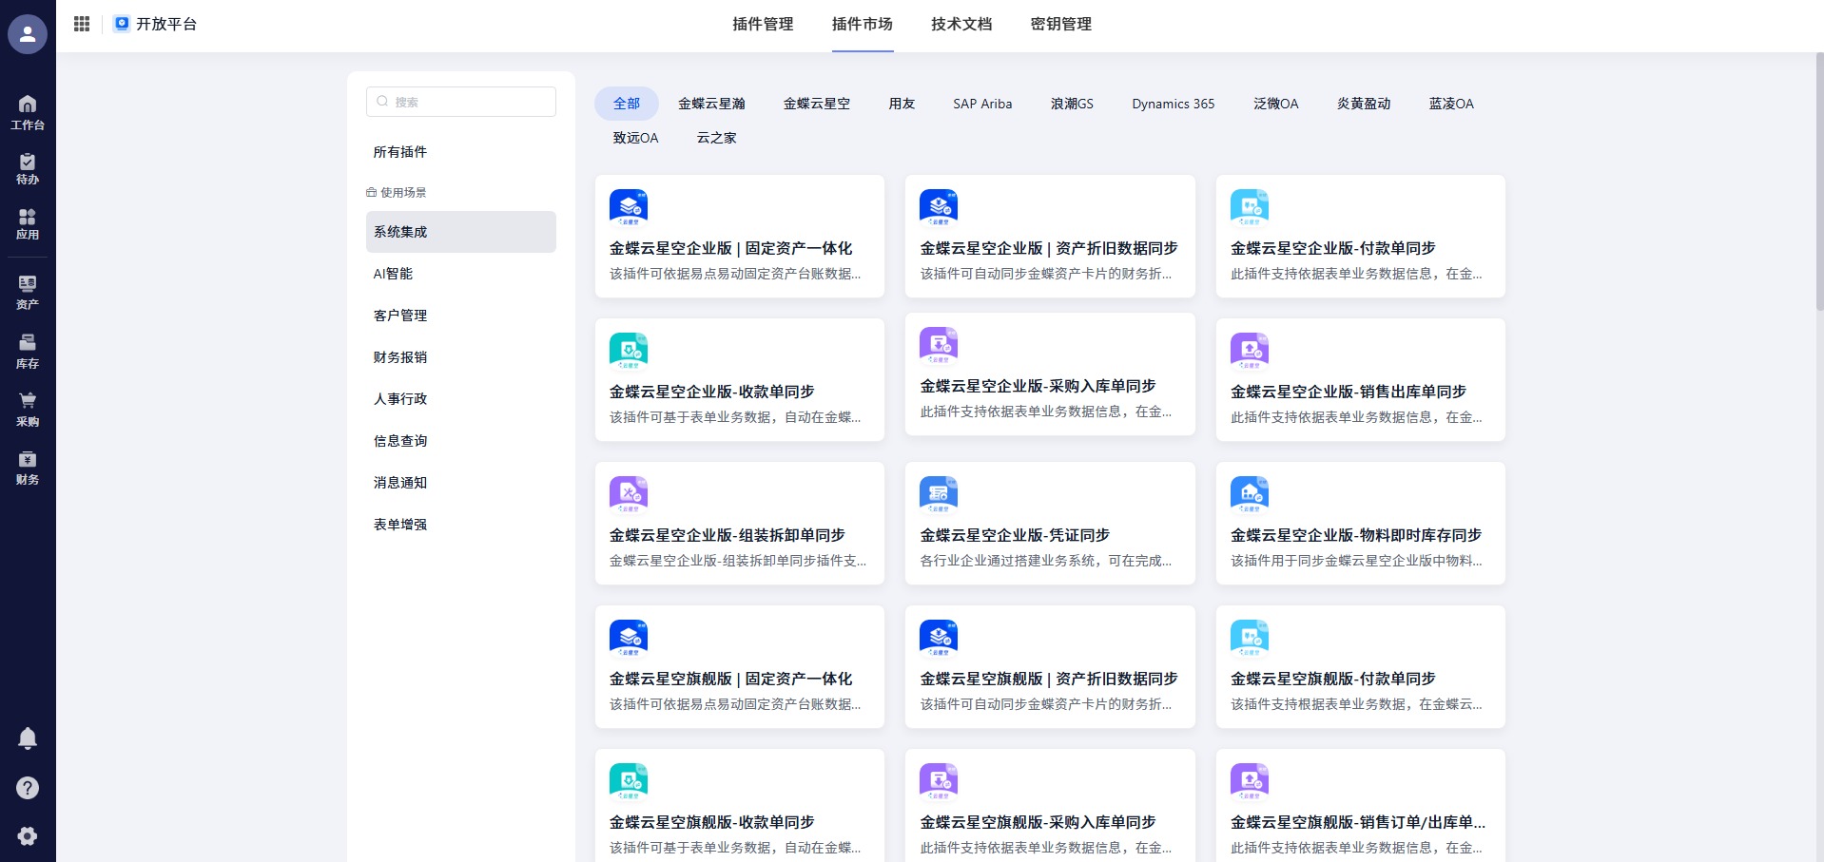Click the plugin search field
The width and height of the screenshot is (1824, 862).
[461, 102]
